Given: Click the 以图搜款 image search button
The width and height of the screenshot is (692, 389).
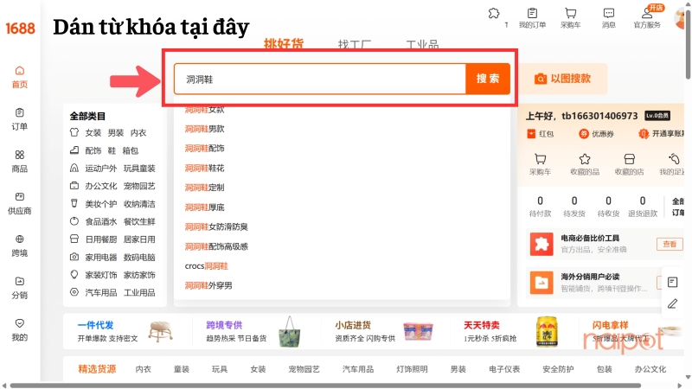Looking at the screenshot, I should coord(563,79).
